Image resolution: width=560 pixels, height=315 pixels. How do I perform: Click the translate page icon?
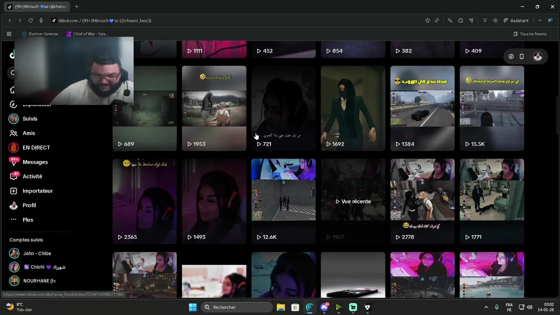pos(450,21)
